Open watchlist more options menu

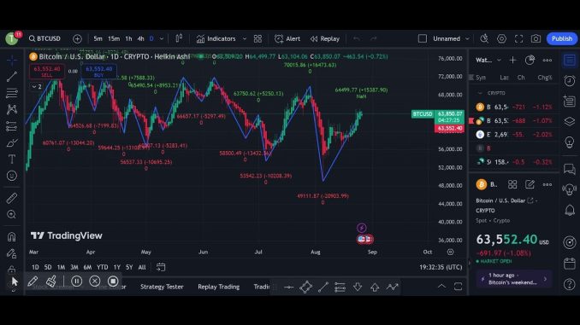(x=547, y=60)
